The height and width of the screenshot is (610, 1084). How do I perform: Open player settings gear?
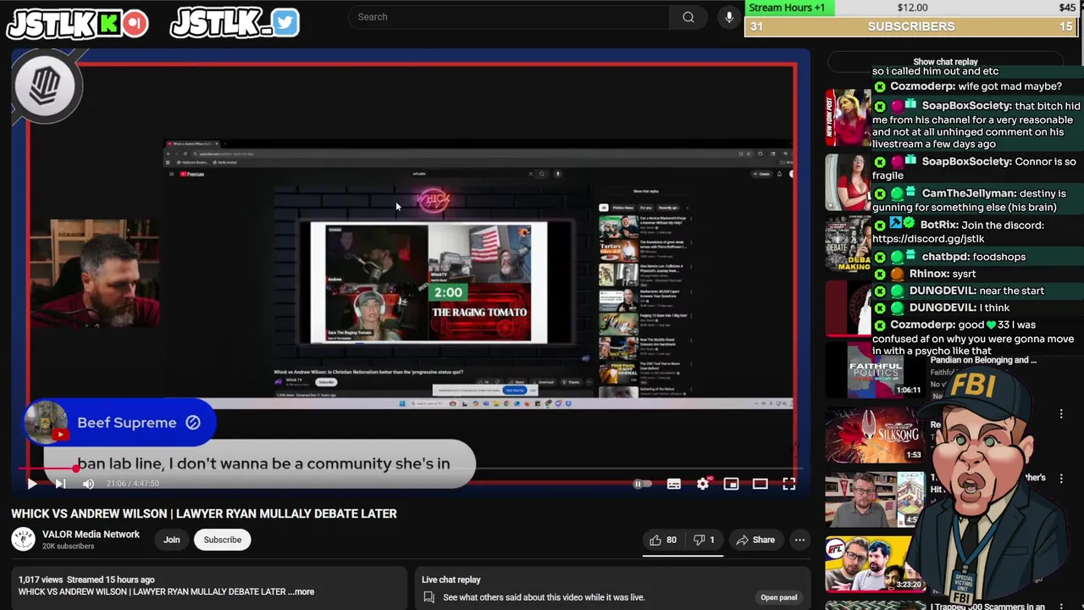(703, 484)
